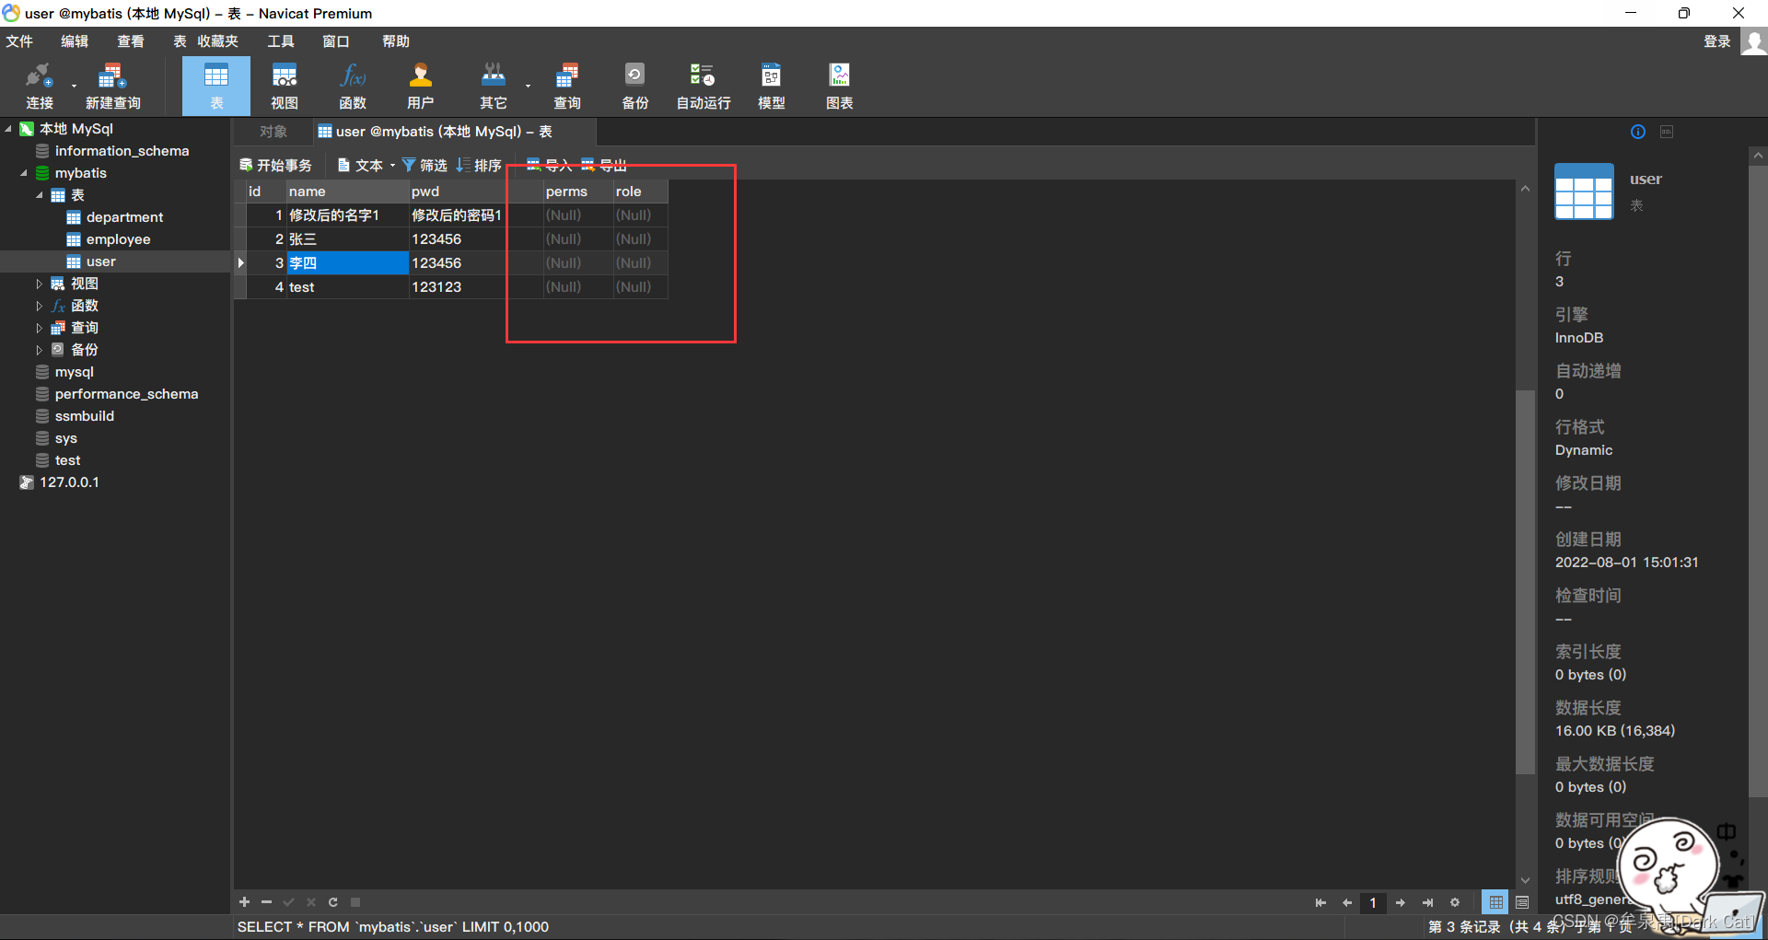The width and height of the screenshot is (1768, 940).
Task: Click the DDL icon in right panel
Action: (1667, 132)
